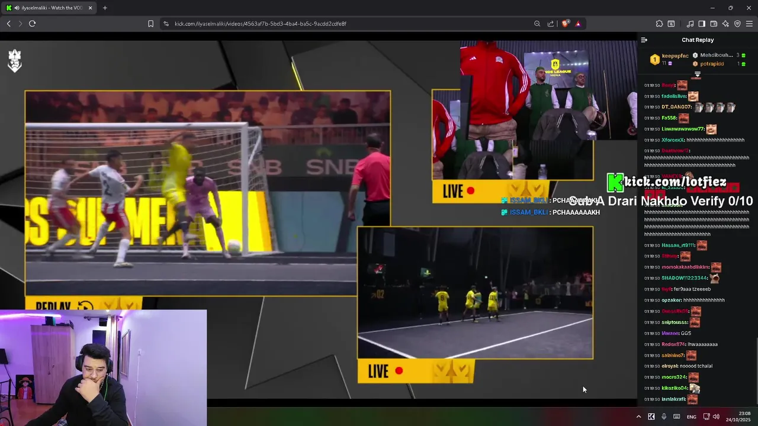Screen dimensions: 758x426
Task: Click username mocro324 in chat
Action: [673, 377]
